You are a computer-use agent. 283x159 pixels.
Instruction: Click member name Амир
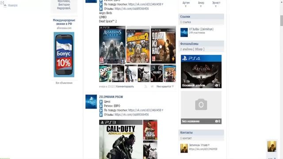(x=201, y=3)
